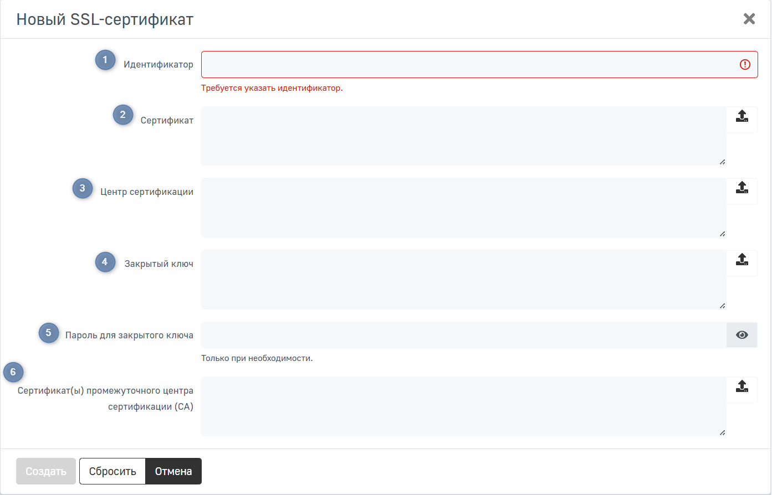Image resolution: width=772 pixels, height=495 pixels.
Task: Focus the Пароль для закрытого ключа field
Action: point(463,335)
